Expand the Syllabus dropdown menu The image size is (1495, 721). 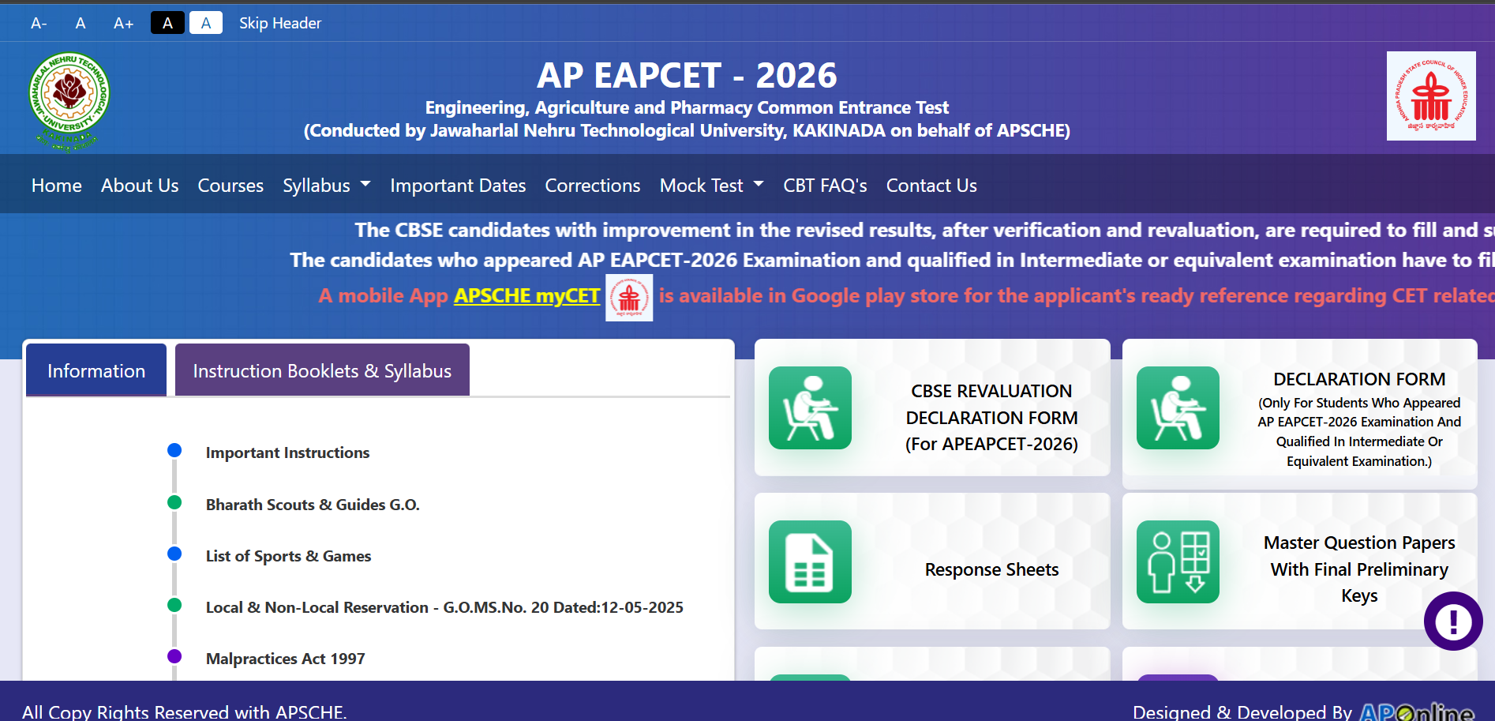pos(327,186)
